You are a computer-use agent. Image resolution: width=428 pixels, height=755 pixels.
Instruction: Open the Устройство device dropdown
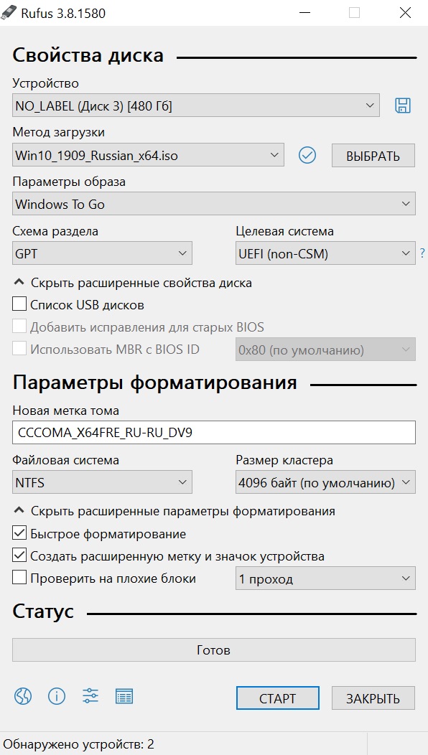195,105
